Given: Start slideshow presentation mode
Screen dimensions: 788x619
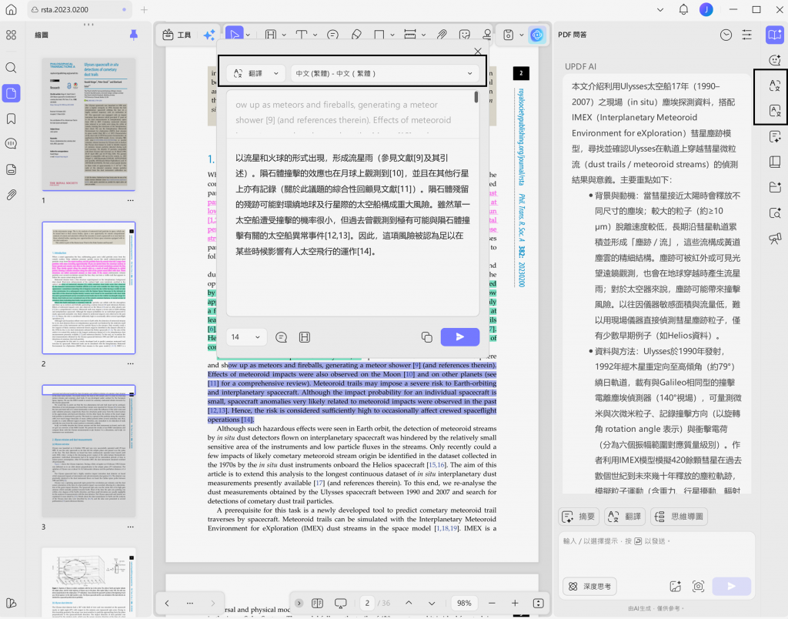Looking at the screenshot, I should tap(341, 603).
